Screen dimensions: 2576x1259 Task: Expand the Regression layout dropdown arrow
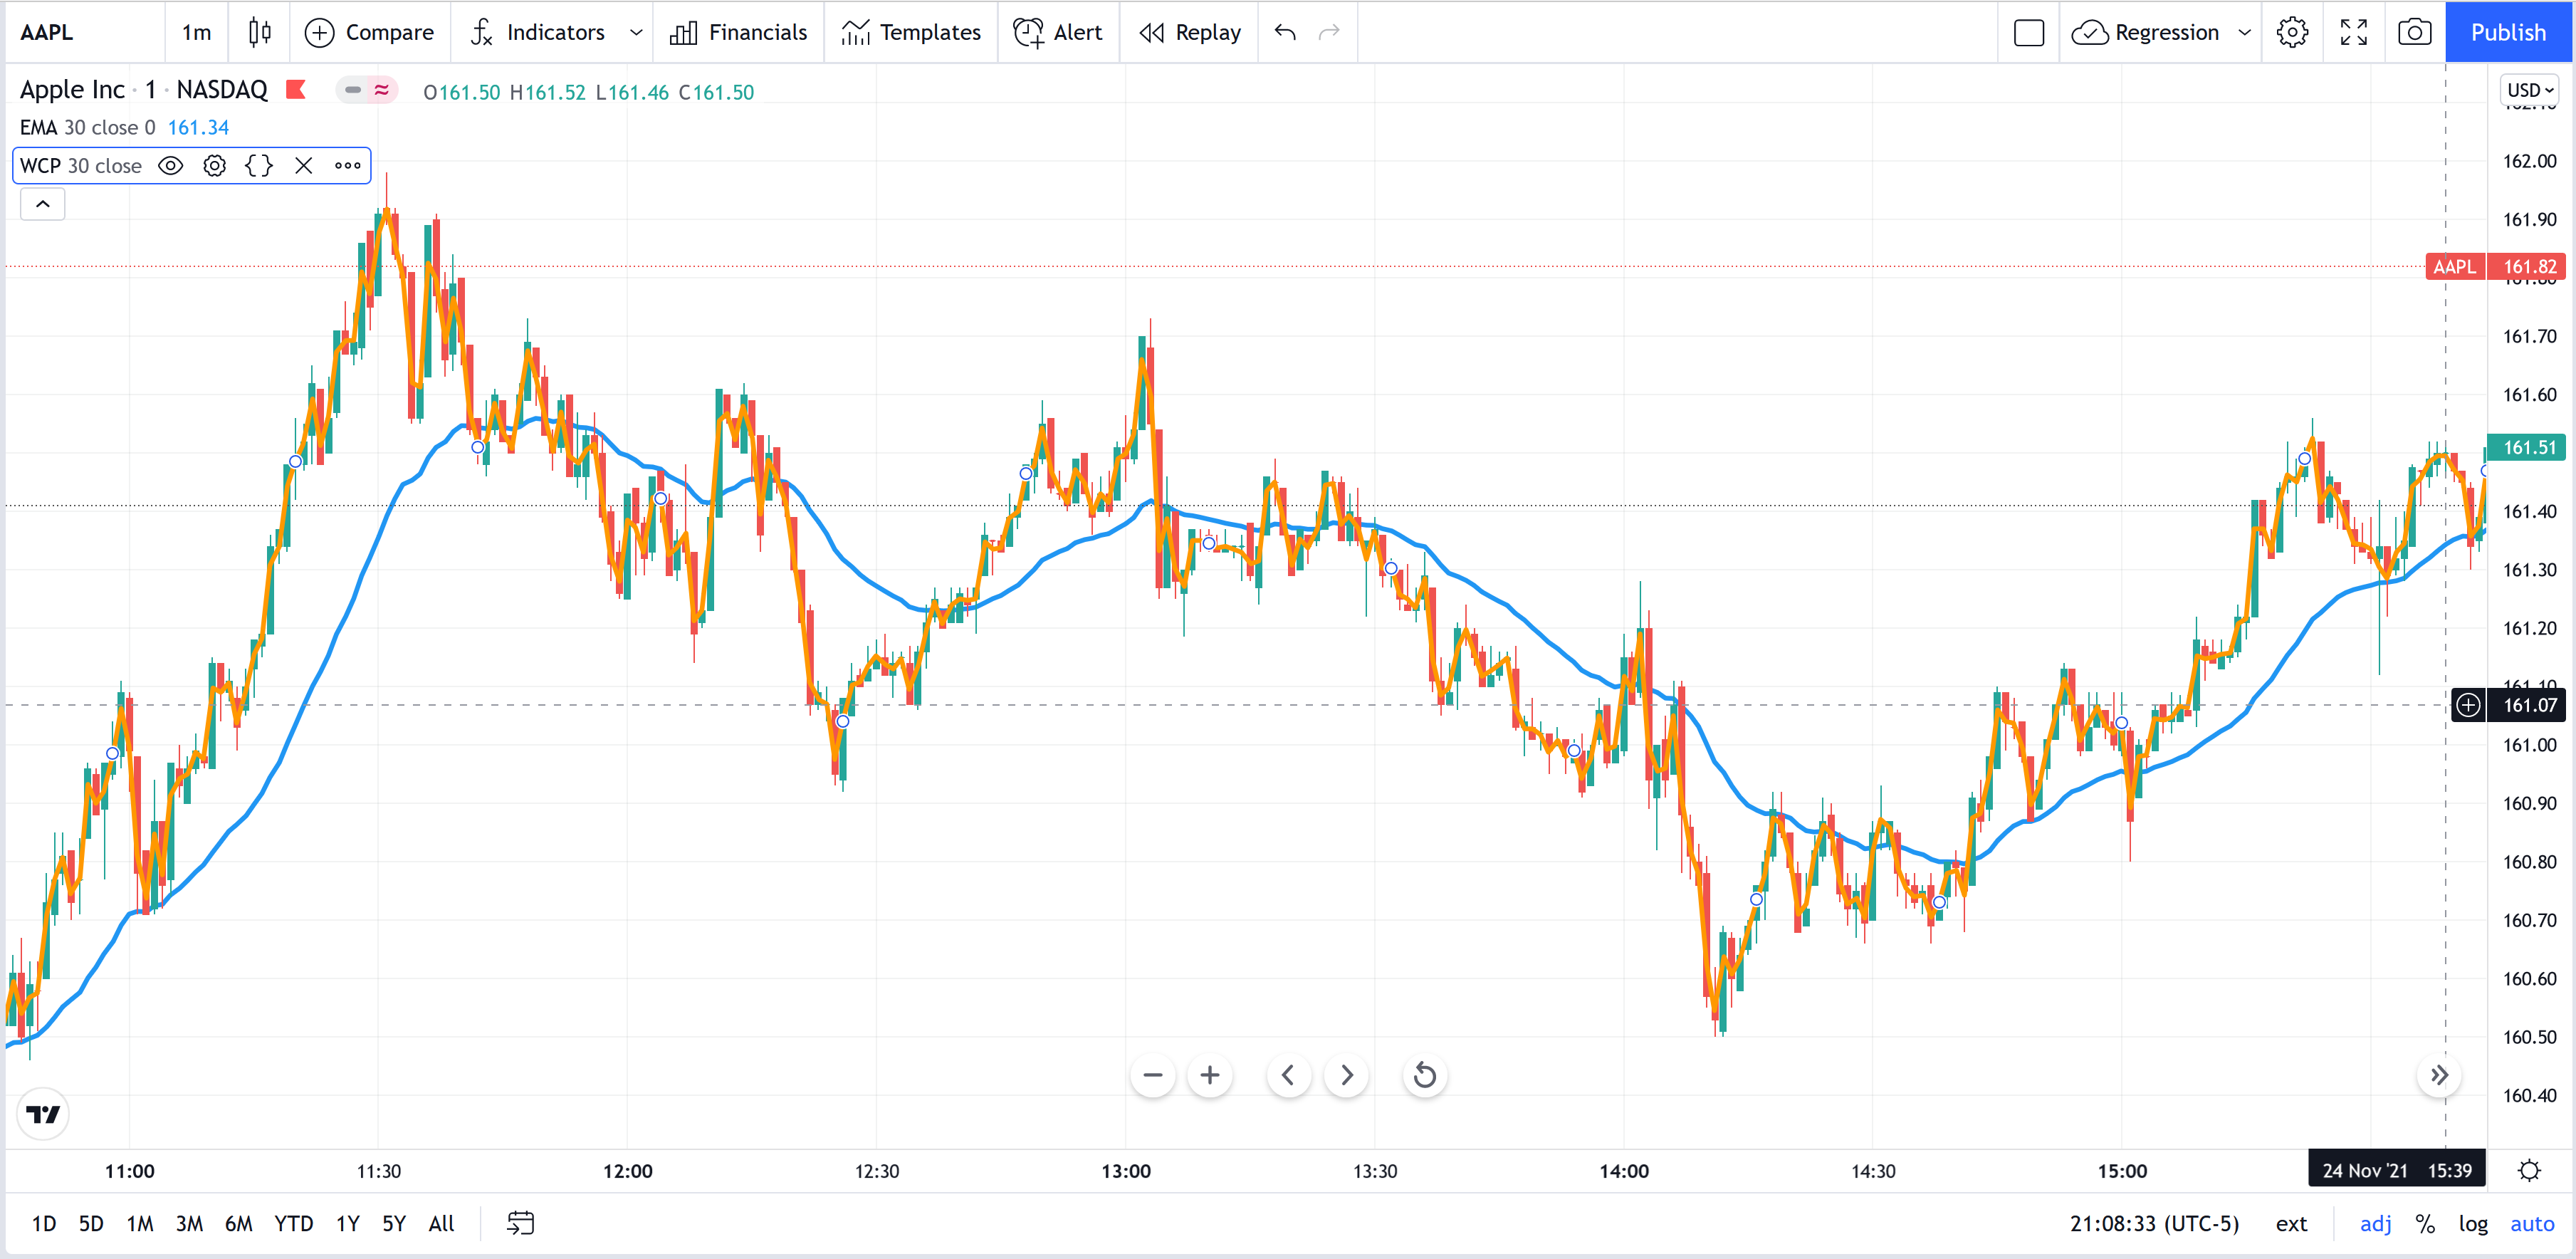click(2245, 32)
